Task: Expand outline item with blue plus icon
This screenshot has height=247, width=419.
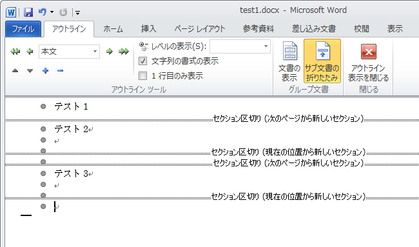Action: click(x=45, y=70)
